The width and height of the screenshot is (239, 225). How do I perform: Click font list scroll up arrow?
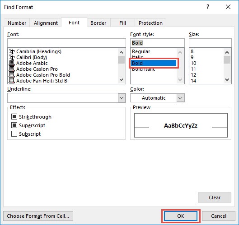pyautogui.click(x=122, y=52)
